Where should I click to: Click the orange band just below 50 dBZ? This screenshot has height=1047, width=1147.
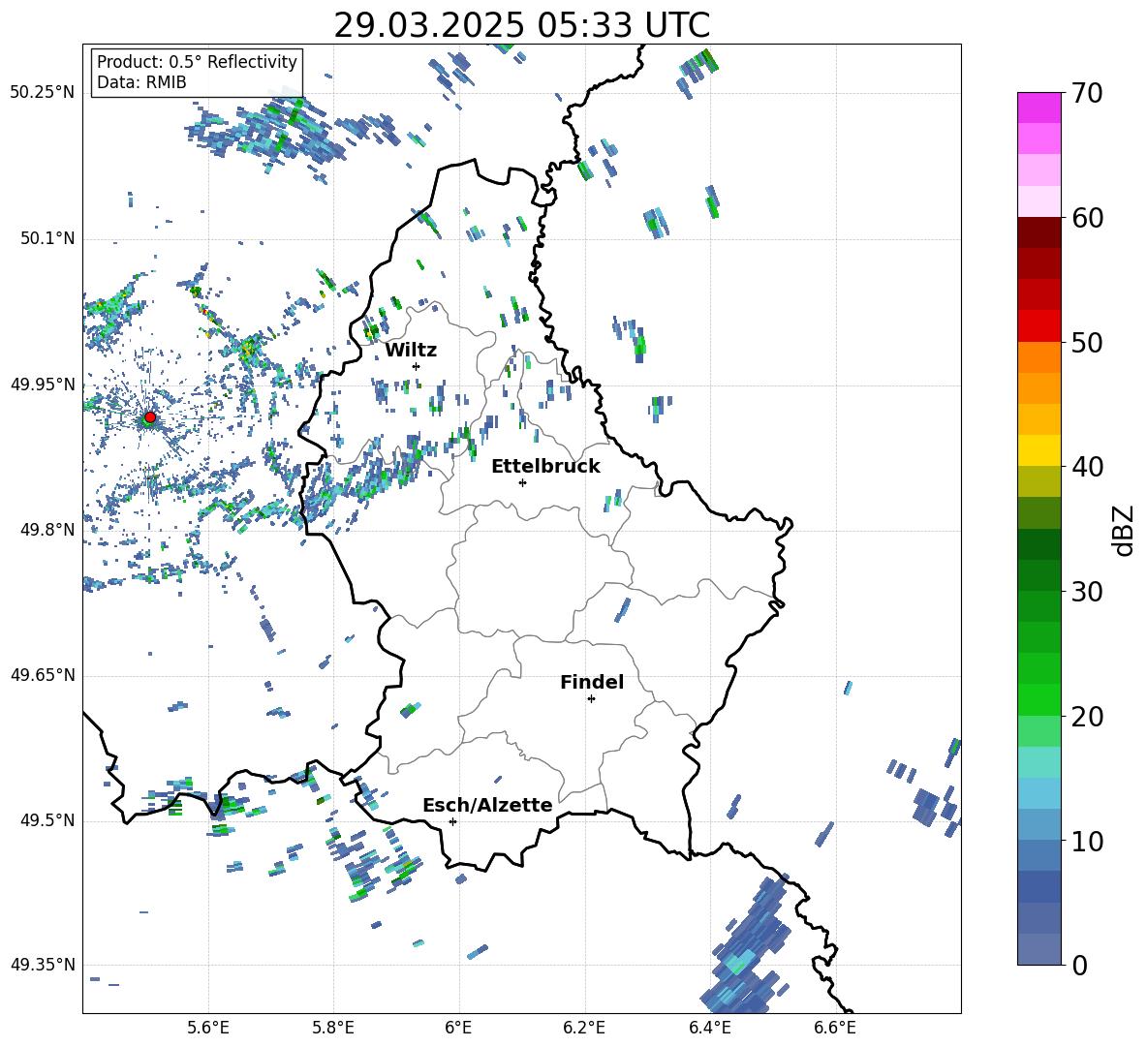(x=1038, y=357)
